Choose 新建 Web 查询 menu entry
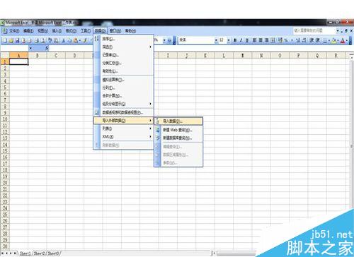The height and width of the screenshot is (257, 354). 178,130
